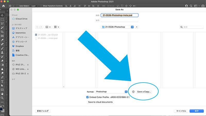Select the Brush tool

pos(2,48)
